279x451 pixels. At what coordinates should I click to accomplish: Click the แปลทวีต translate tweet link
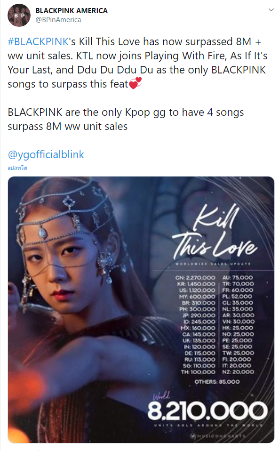17,168
